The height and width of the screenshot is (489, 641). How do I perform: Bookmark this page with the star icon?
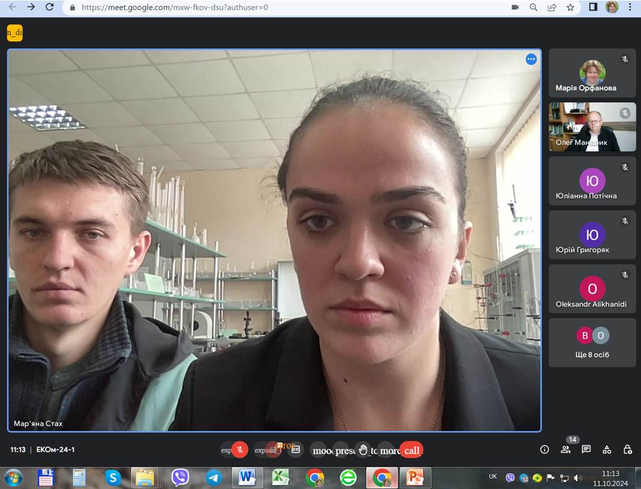tap(570, 7)
